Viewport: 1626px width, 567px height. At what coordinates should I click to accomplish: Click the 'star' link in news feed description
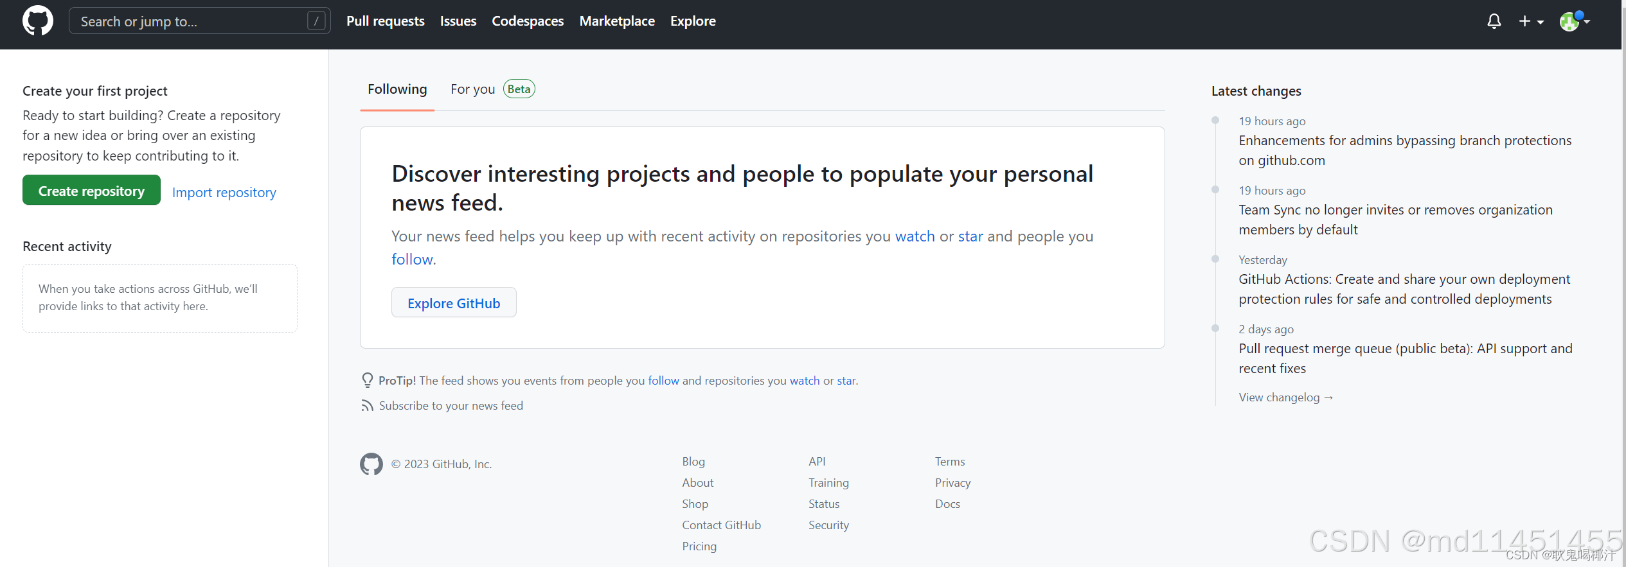970,236
